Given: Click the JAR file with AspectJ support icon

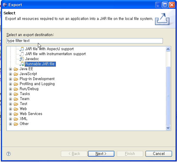Looking at the screenshot, I should coord(22,49).
